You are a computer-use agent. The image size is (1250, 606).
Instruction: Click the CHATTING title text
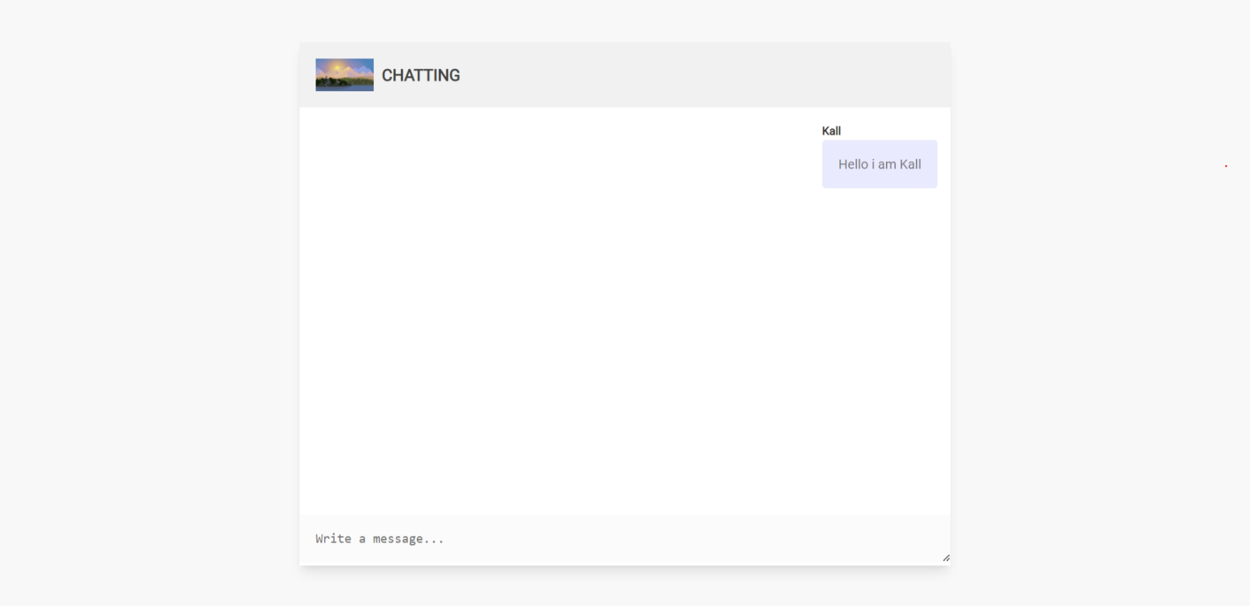tap(420, 75)
